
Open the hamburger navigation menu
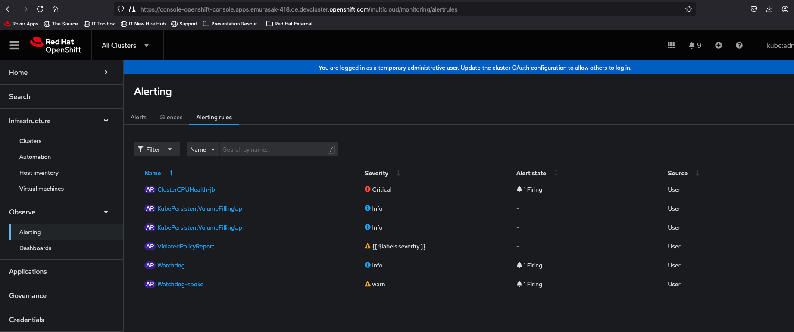tap(14, 45)
